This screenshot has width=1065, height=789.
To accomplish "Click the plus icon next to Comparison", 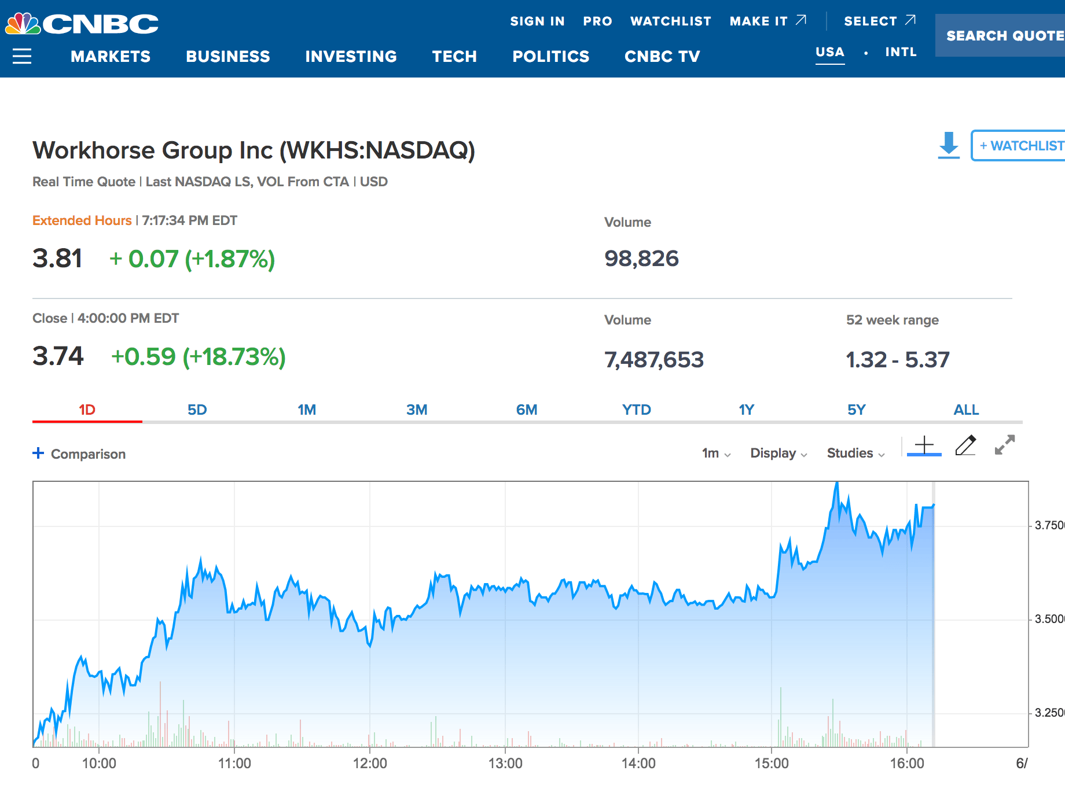I will click(x=38, y=453).
